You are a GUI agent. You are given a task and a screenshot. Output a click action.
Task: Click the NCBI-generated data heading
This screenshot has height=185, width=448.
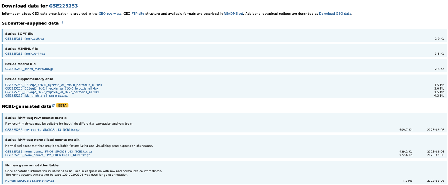26,106
